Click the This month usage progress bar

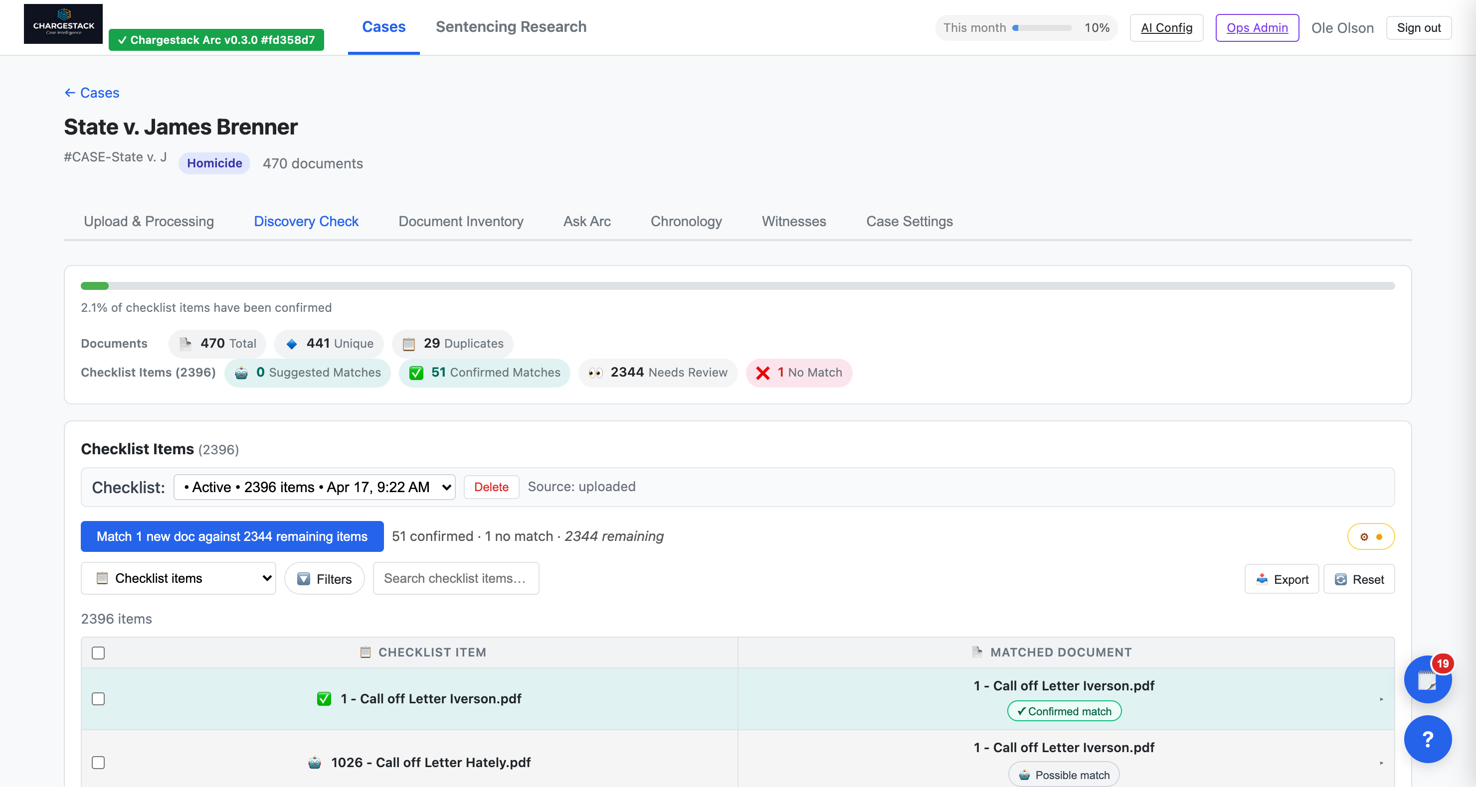(x=1041, y=27)
